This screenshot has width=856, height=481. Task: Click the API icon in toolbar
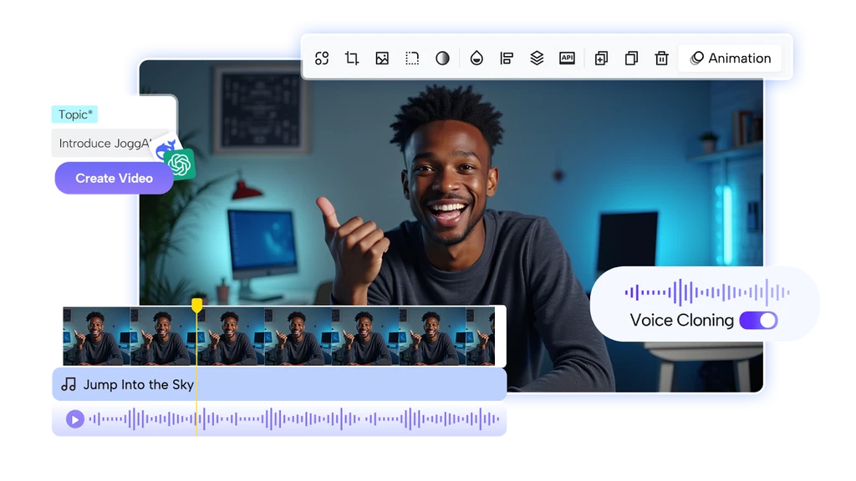(567, 58)
